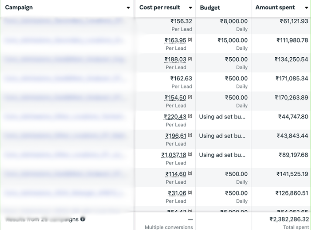
Task: Click the info icon beside results summary
Action: (83, 219)
